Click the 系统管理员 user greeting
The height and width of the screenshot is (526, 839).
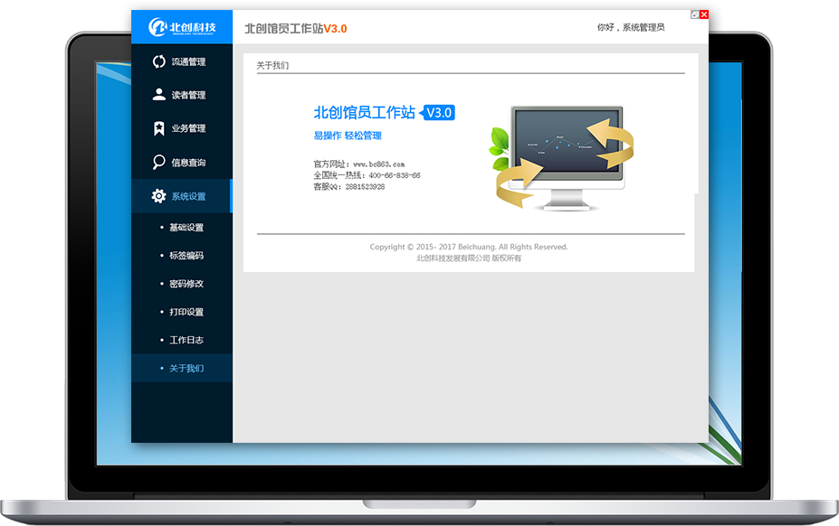click(631, 28)
